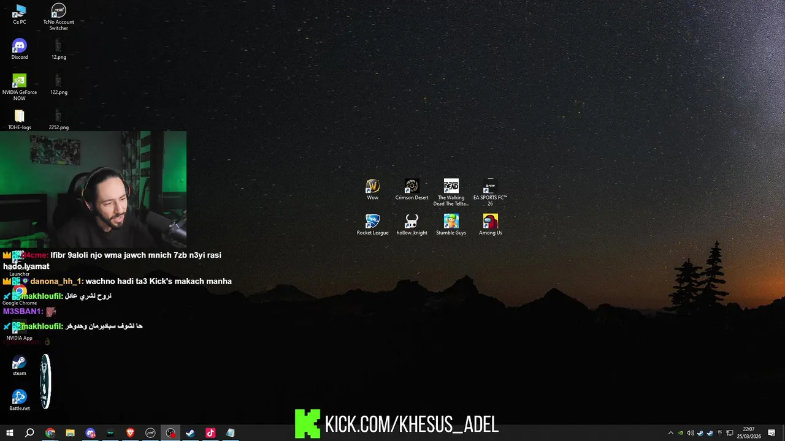
Task: Open Brave browser from the taskbar
Action: (x=130, y=433)
